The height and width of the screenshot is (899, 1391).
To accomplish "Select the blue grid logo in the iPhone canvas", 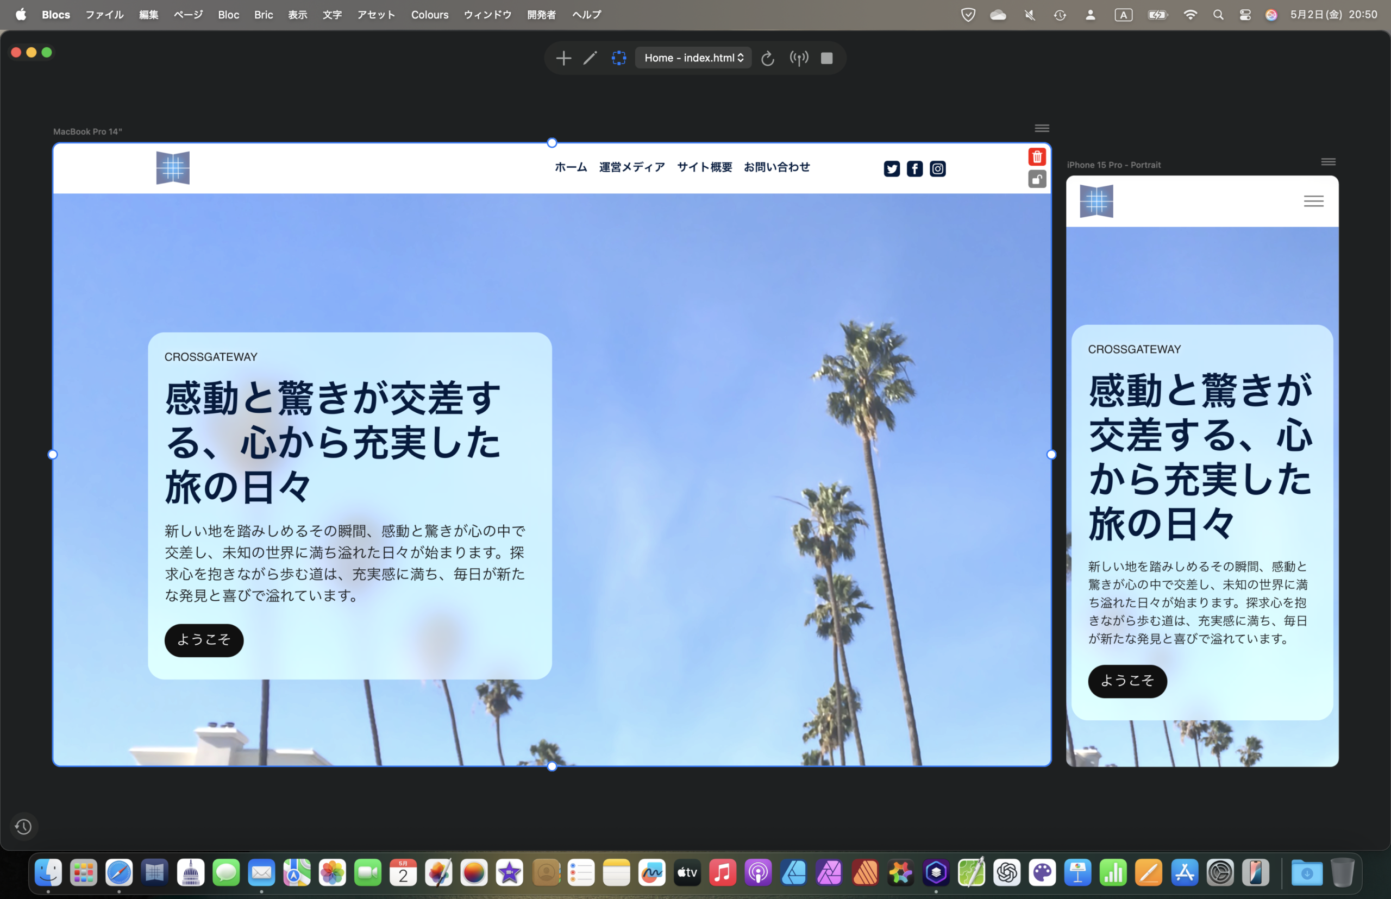I will (1096, 202).
